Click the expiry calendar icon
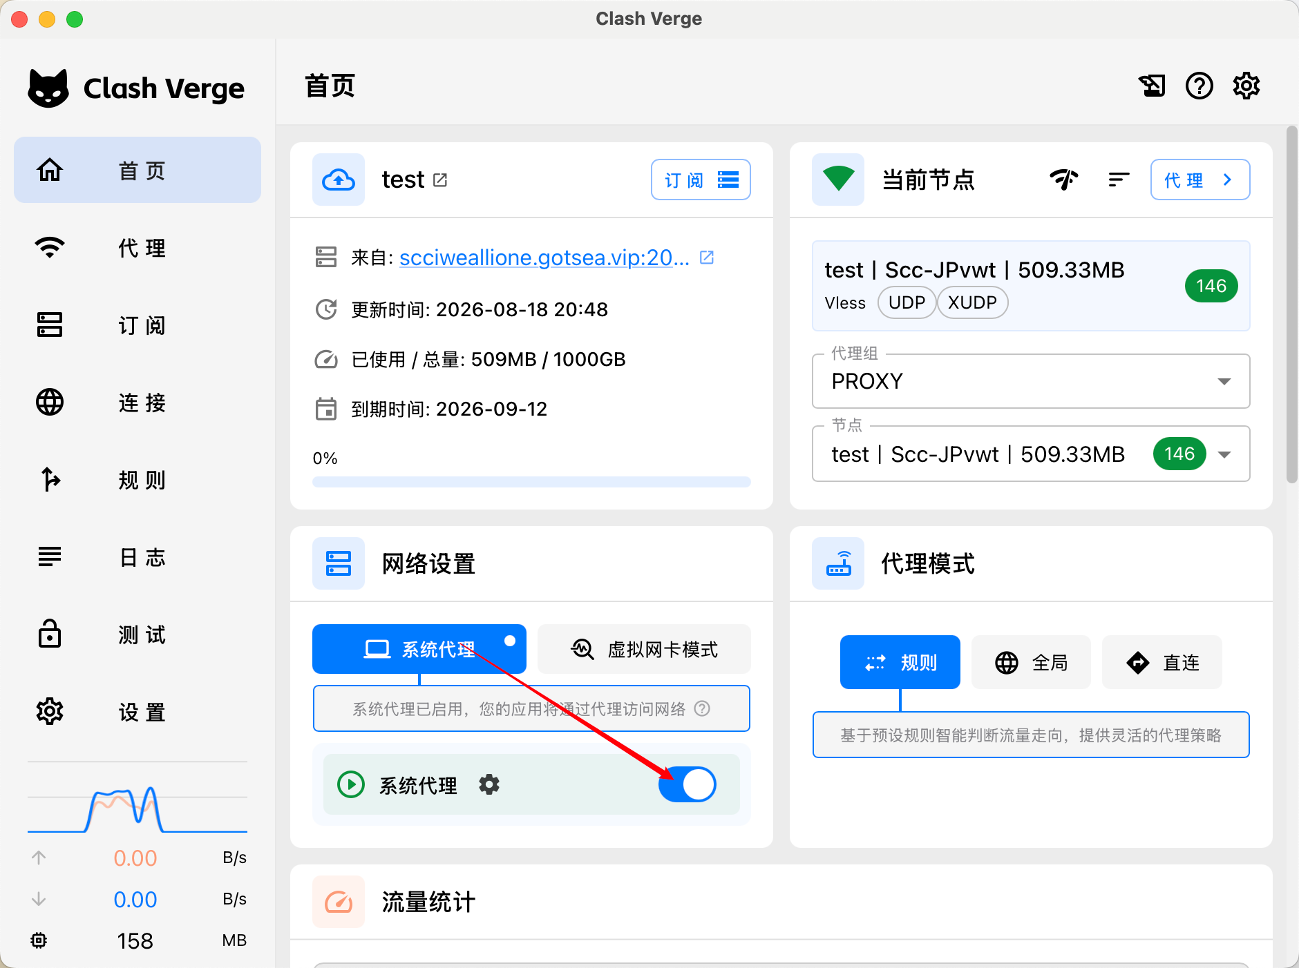1299x968 pixels. click(x=326, y=409)
